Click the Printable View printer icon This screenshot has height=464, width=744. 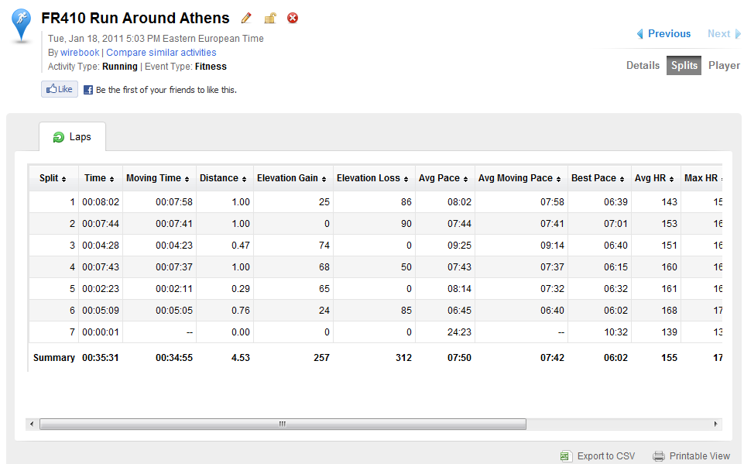pyautogui.click(x=659, y=456)
